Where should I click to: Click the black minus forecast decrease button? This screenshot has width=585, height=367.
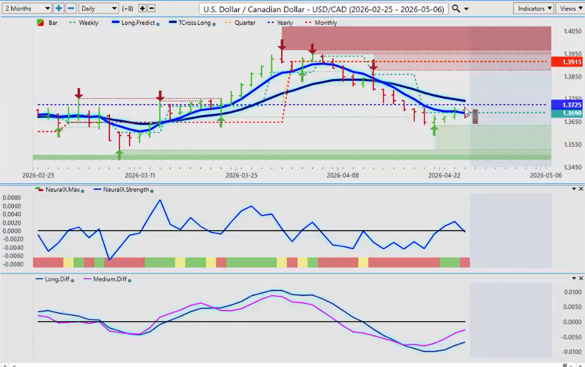[x=152, y=9]
